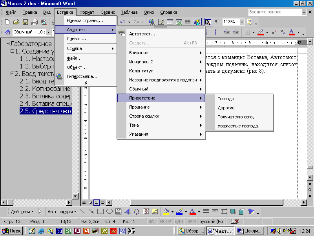Select the Oval drawing tool
Viewport: 314px width, 236px height.
coord(110,212)
